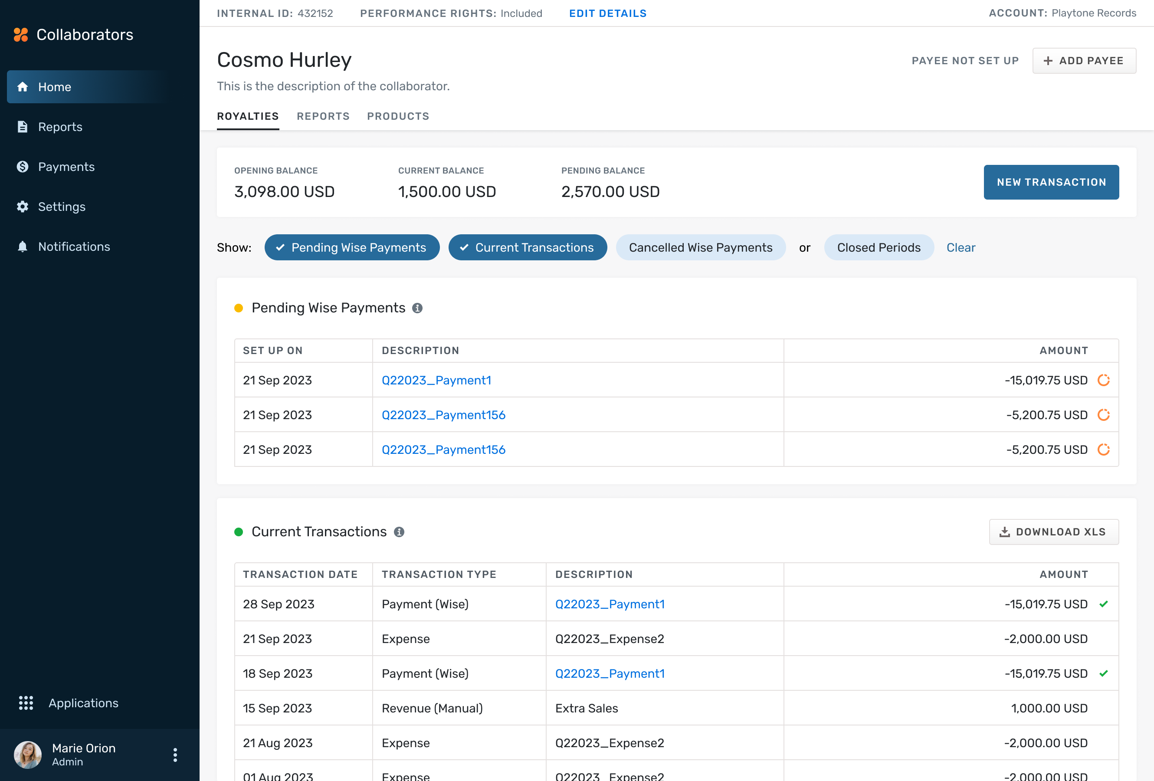This screenshot has height=781, width=1154.
Task: Click the New Transaction button
Action: [x=1051, y=182]
